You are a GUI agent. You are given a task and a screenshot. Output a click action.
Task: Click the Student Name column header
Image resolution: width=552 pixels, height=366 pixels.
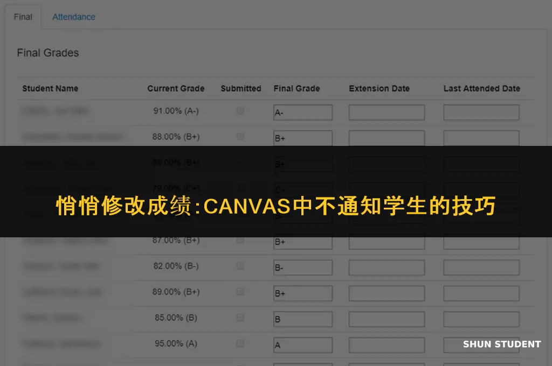(x=50, y=88)
